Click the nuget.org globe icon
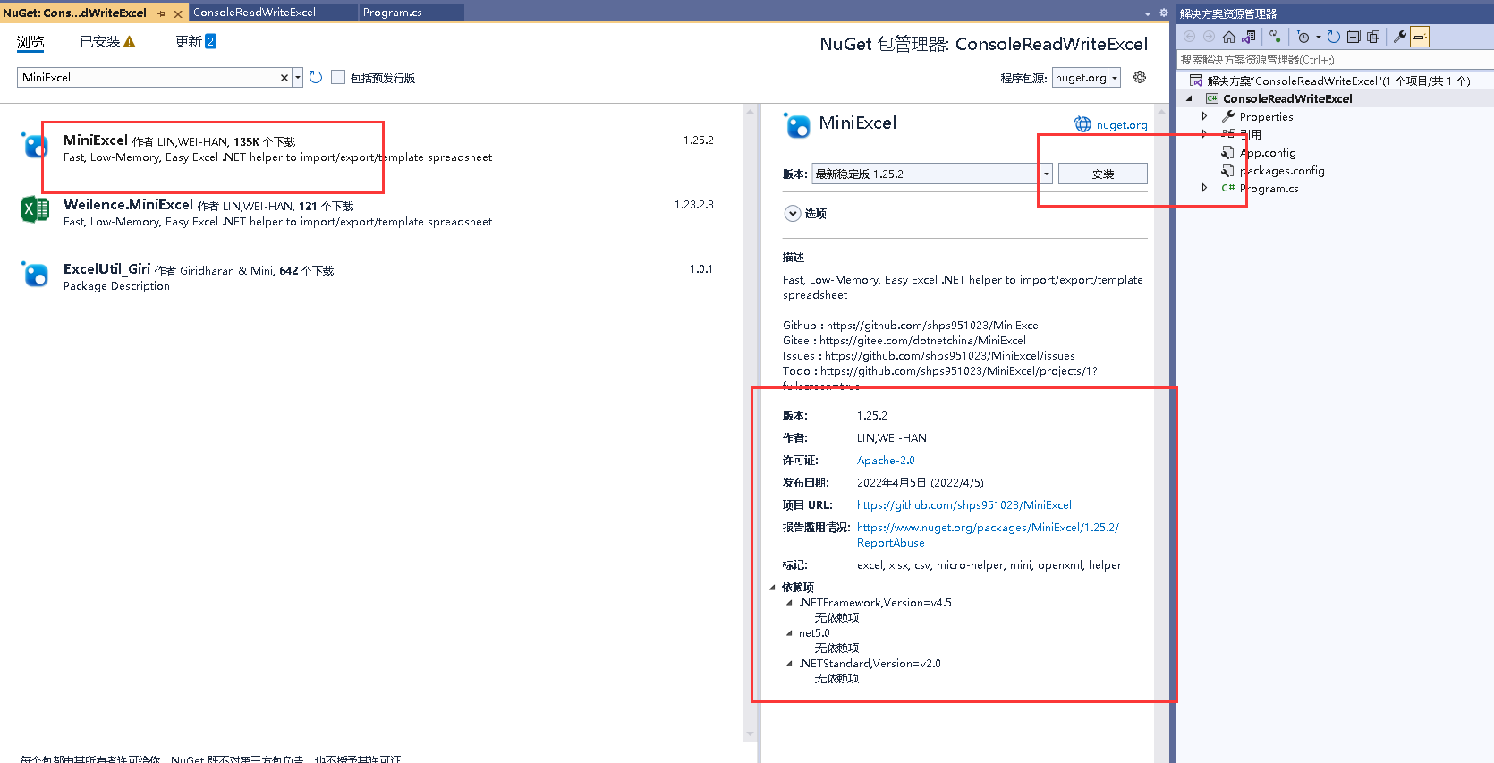 pos(1082,124)
